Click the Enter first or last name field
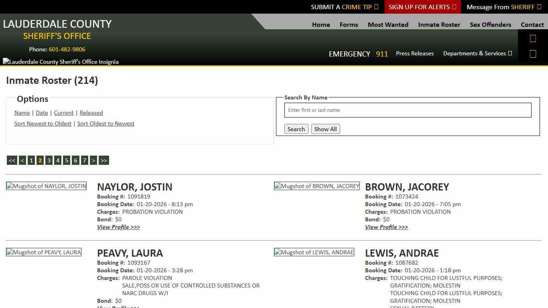The image size is (548, 308). coord(408,110)
